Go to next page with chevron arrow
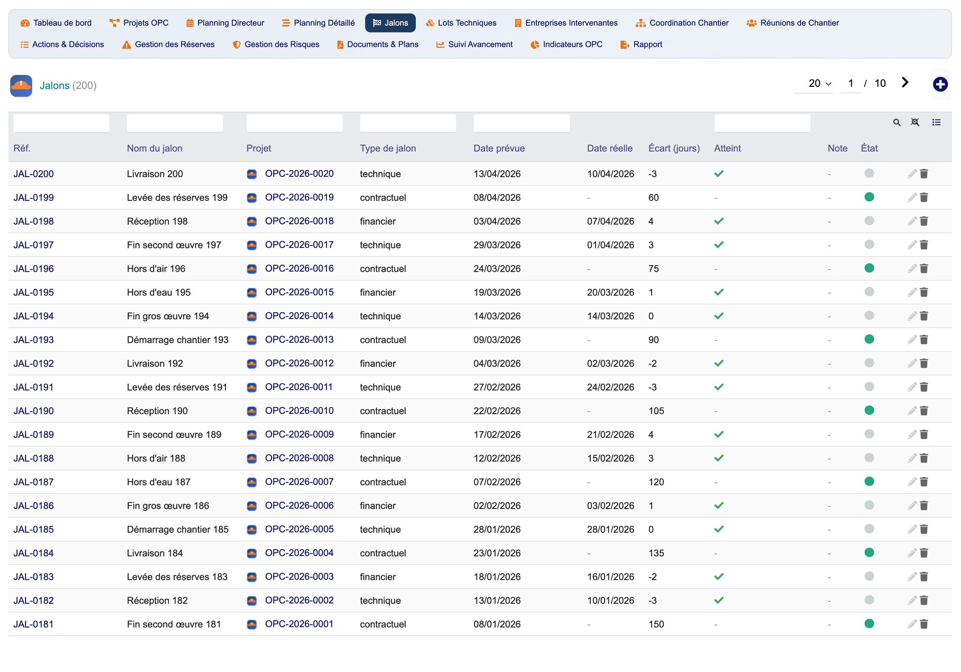The height and width of the screenshot is (672, 961). tap(905, 82)
